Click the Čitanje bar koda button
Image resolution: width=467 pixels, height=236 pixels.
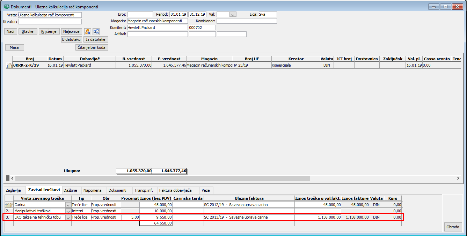[x=92, y=47]
